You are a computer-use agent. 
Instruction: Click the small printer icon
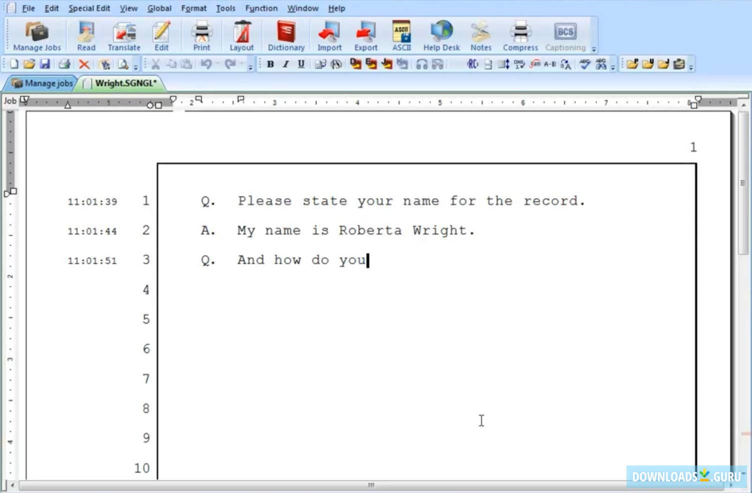[64, 64]
